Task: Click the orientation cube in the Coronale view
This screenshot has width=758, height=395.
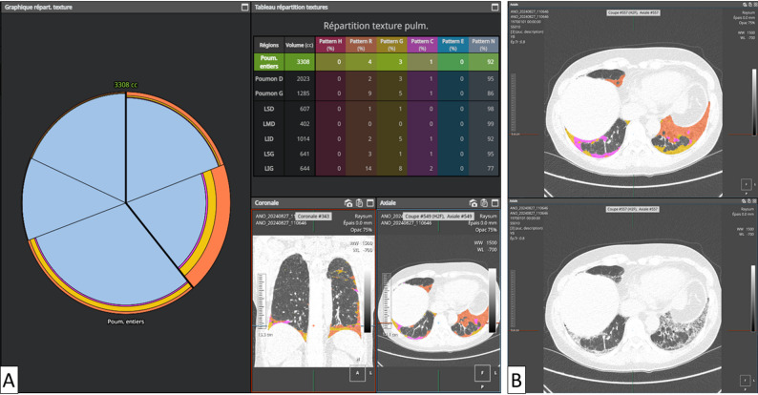Action: (358, 373)
